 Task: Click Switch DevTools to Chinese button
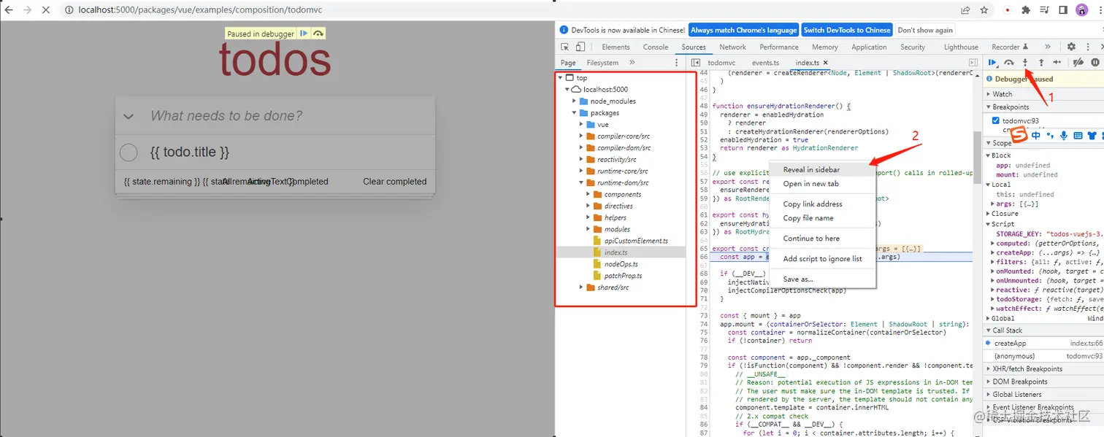847,30
